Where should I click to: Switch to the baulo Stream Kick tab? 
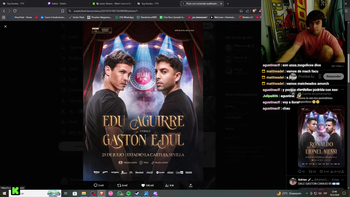[x=112, y=4]
